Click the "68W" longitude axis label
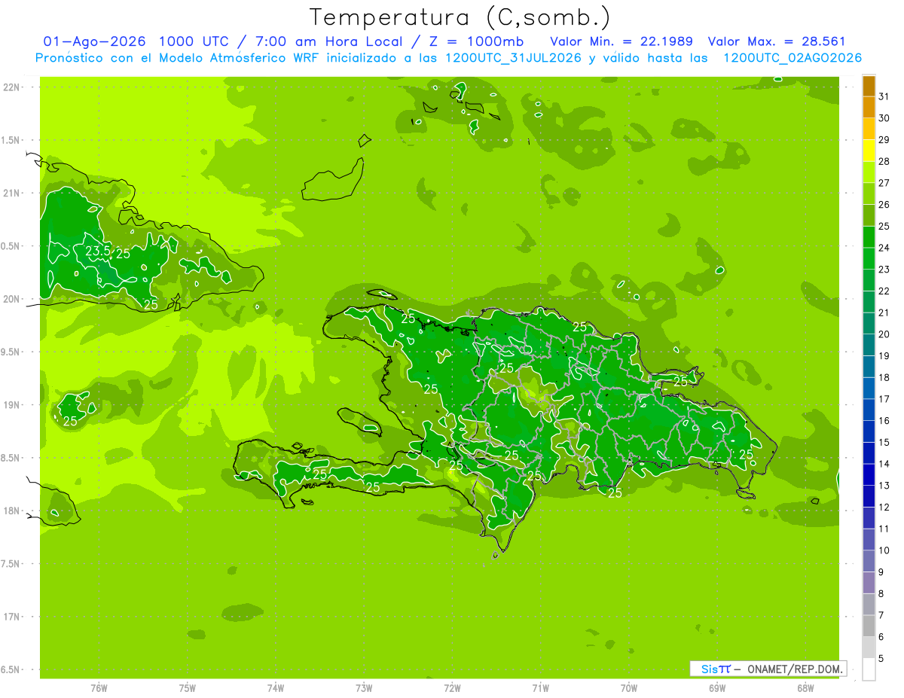The image size is (904, 698). click(805, 688)
